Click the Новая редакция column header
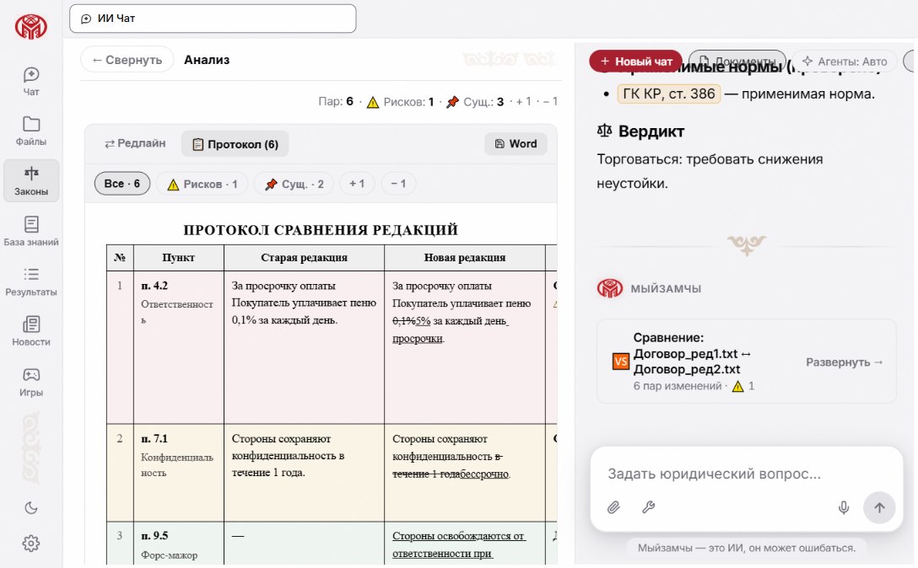This screenshot has width=918, height=568. click(464, 257)
